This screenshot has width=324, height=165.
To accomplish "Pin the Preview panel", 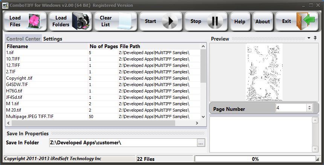I will pyautogui.click(x=315, y=38).
